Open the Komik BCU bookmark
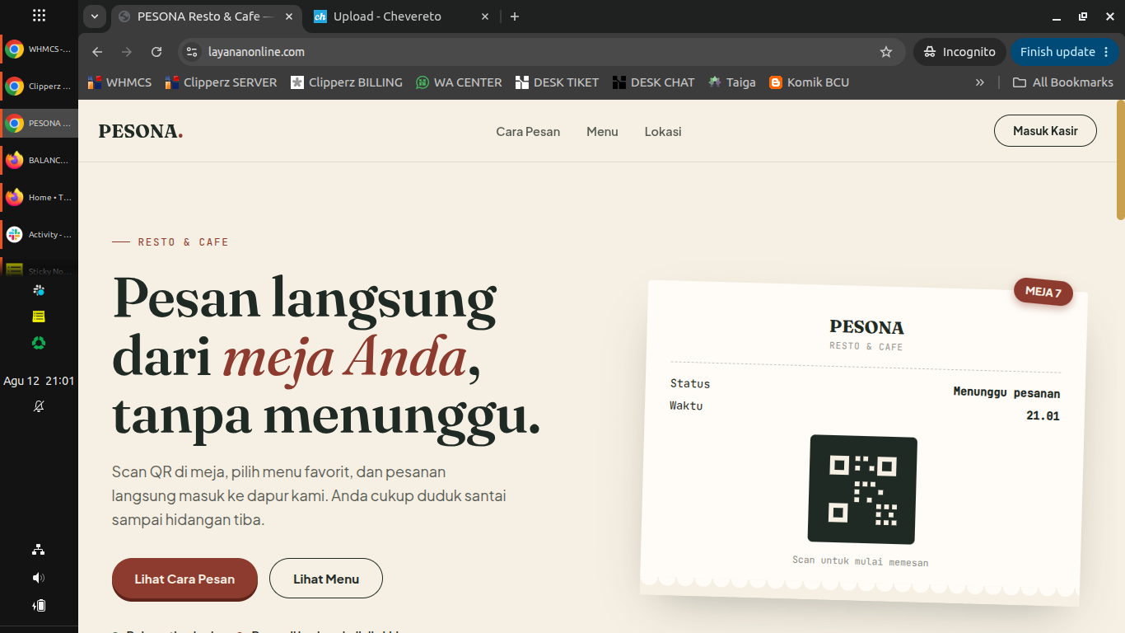This screenshot has width=1125, height=633. pos(809,82)
